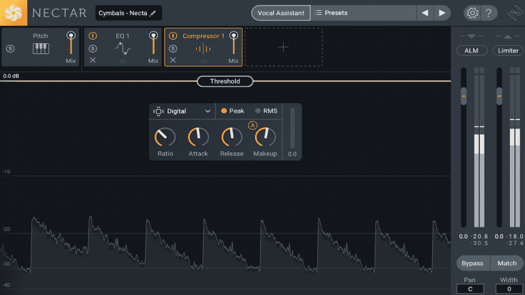Click the output gain fader
Image resolution: width=525 pixels, height=295 pixels.
pyautogui.click(x=499, y=96)
